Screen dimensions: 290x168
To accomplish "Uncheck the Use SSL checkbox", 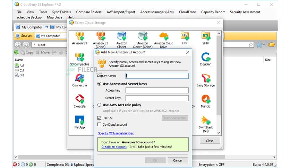I will tap(100, 118).
